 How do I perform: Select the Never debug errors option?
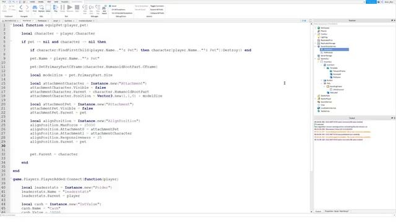pos(113,6)
